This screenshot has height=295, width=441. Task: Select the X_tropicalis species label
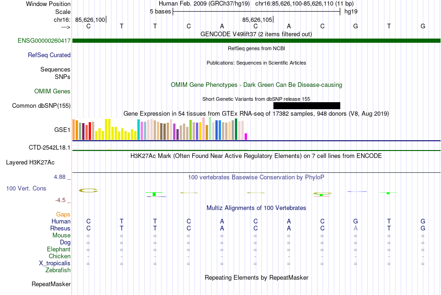click(55, 263)
